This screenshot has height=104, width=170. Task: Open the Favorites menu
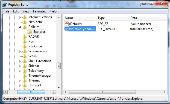39,11
